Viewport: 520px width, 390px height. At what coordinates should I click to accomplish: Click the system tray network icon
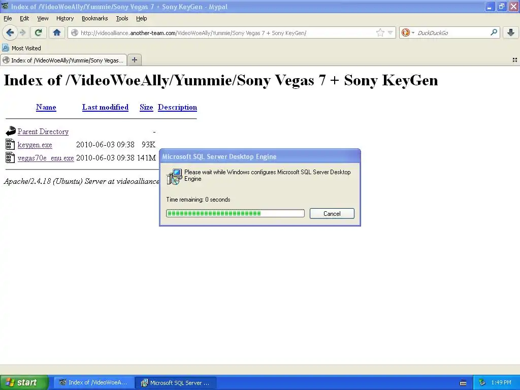[x=482, y=383]
